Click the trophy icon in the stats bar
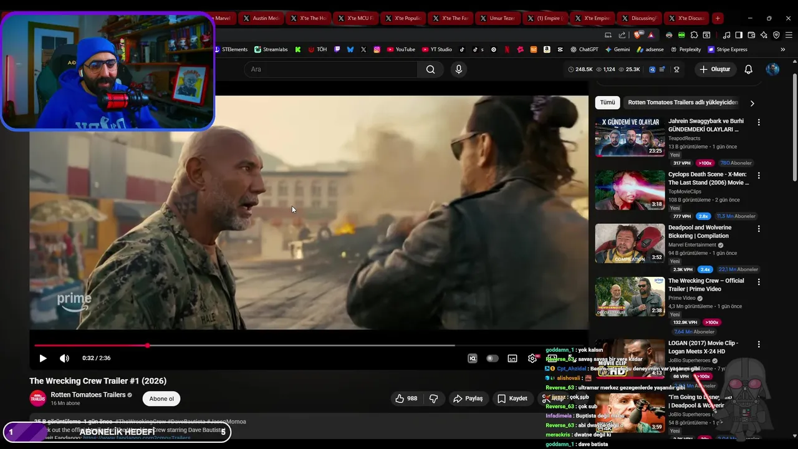Image resolution: width=798 pixels, height=449 pixels. (x=676, y=69)
